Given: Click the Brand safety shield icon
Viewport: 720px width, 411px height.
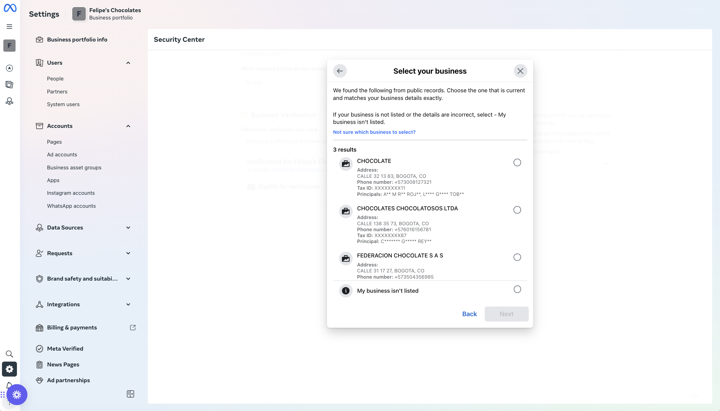Looking at the screenshot, I should 39,279.
